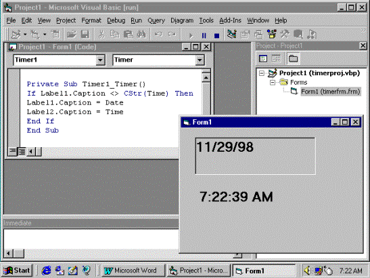Open the Object Browser toolbar icon

pos(272,35)
